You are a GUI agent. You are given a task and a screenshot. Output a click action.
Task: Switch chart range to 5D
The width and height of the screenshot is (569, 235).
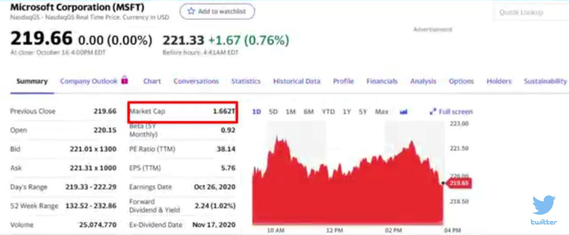[x=273, y=112]
